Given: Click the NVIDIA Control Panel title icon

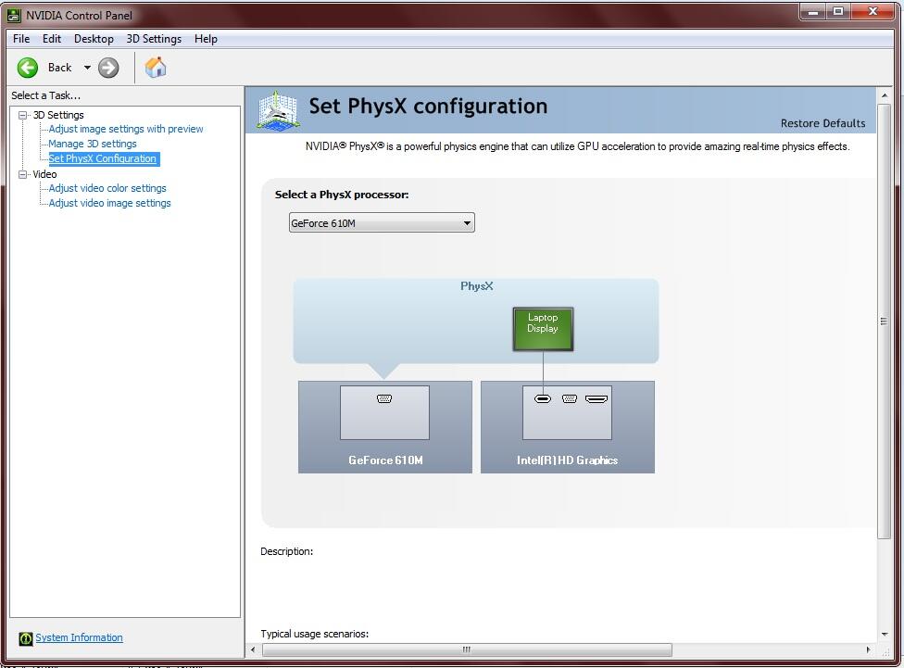Looking at the screenshot, I should pyautogui.click(x=14, y=15).
